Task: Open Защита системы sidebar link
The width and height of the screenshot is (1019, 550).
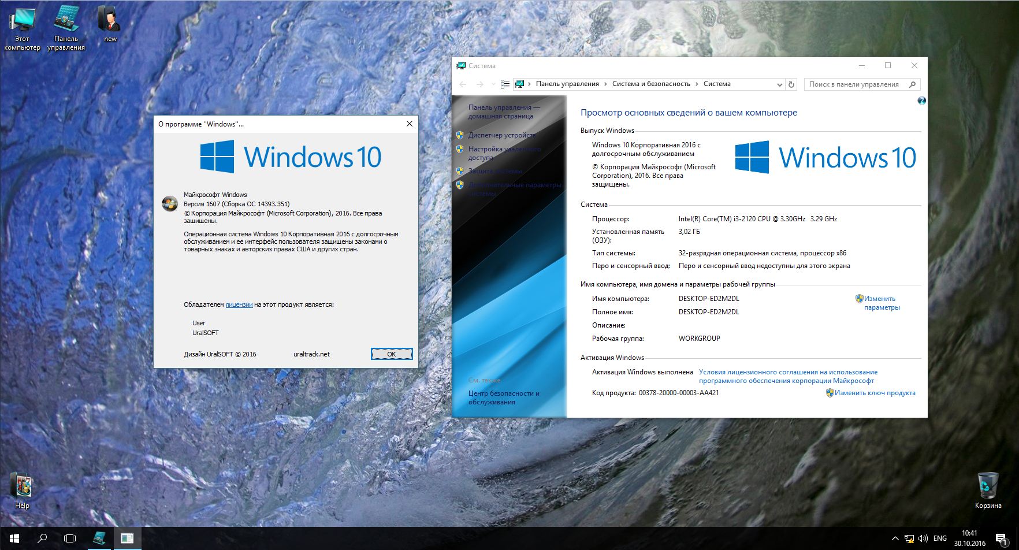Action: click(x=495, y=171)
